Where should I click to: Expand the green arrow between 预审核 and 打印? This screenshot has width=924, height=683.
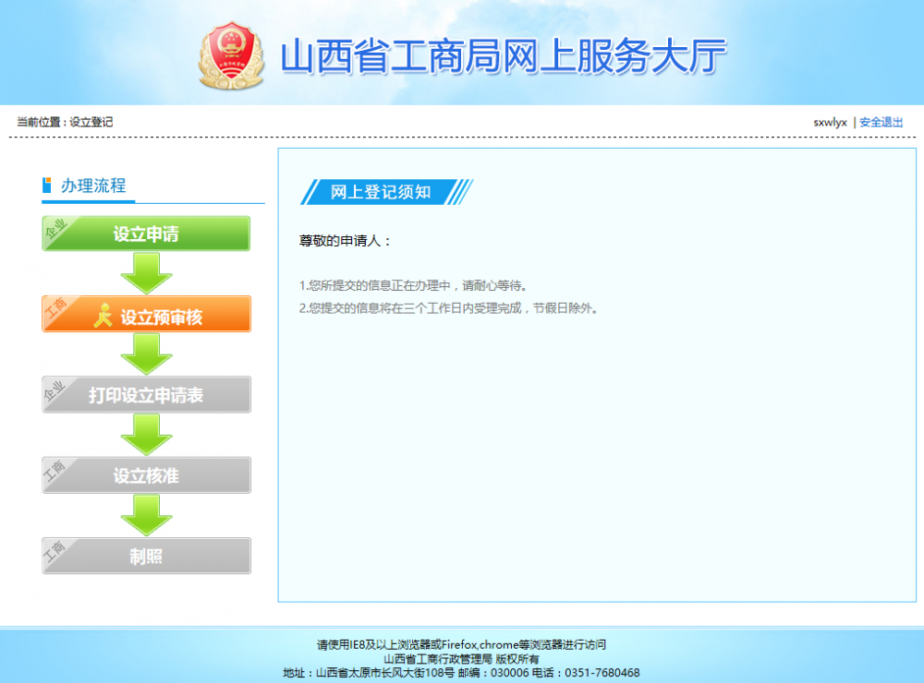[145, 353]
